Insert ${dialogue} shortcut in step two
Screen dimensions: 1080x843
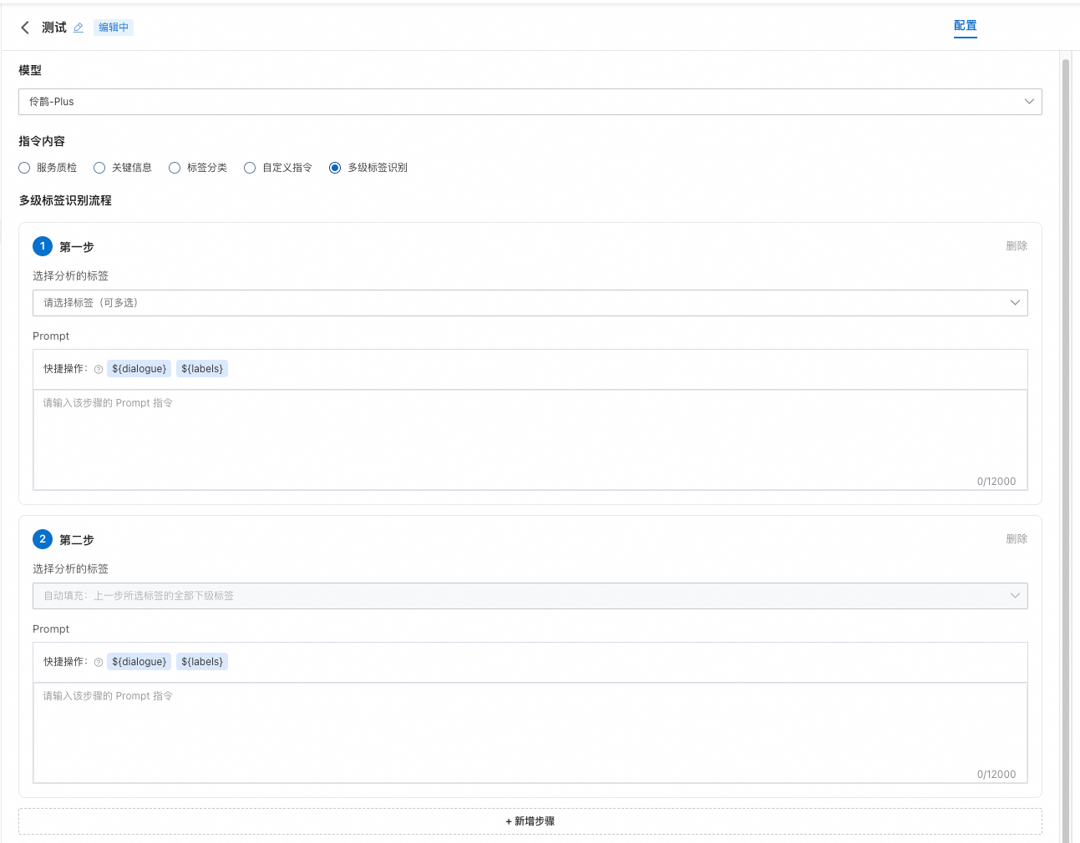tap(139, 662)
